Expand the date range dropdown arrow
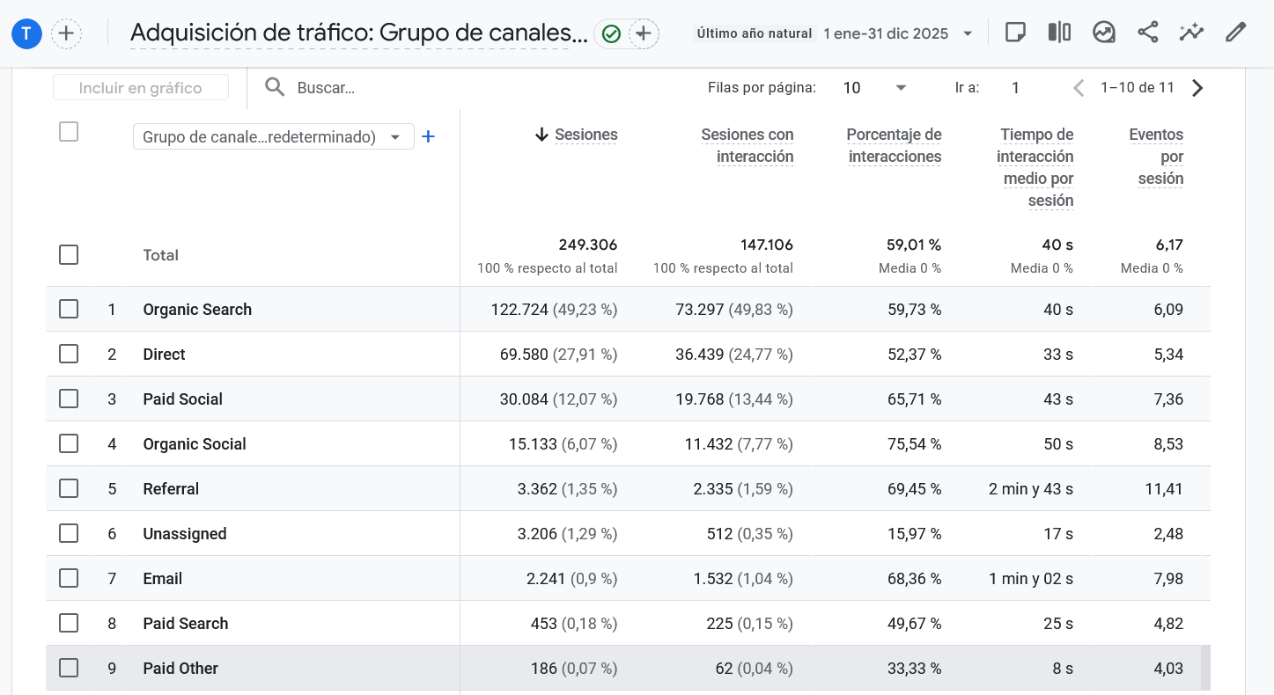Screen dimensions: 1274x695 [x=968, y=34]
